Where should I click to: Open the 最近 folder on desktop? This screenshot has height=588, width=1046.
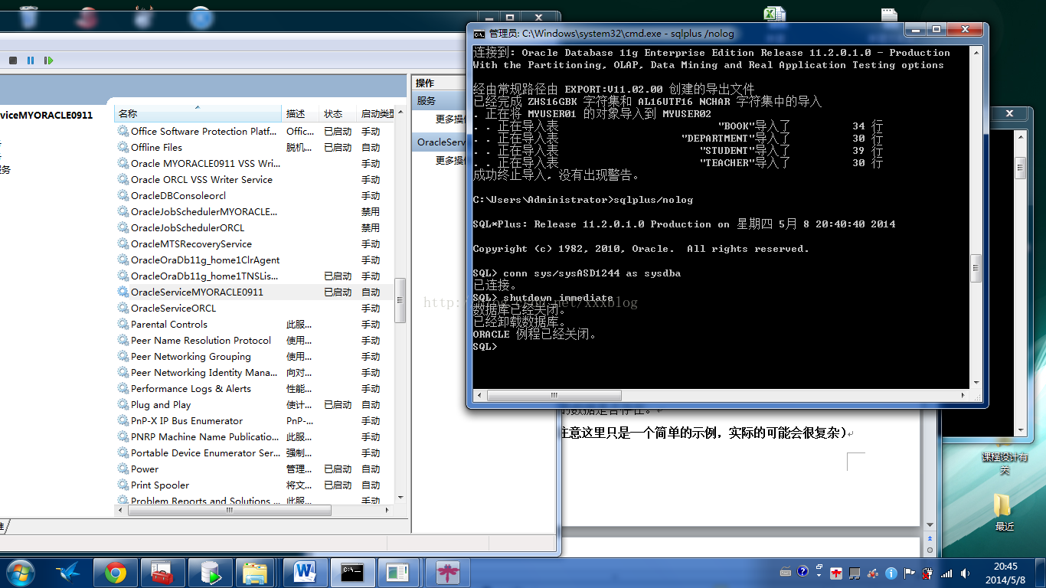tap(1004, 511)
